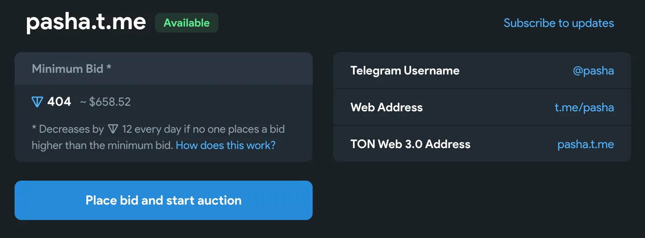Select the 404 minimum bid amount
The width and height of the screenshot is (645, 238).
(x=59, y=102)
